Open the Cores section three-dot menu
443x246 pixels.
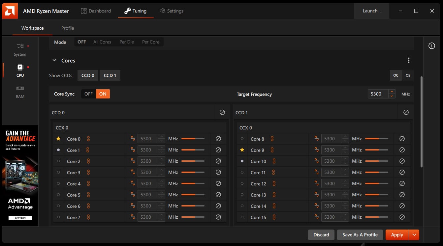pyautogui.click(x=408, y=60)
